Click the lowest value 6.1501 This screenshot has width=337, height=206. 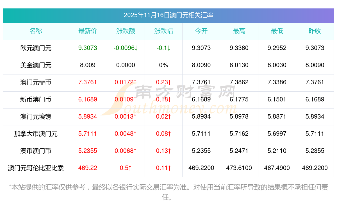click(x=277, y=99)
